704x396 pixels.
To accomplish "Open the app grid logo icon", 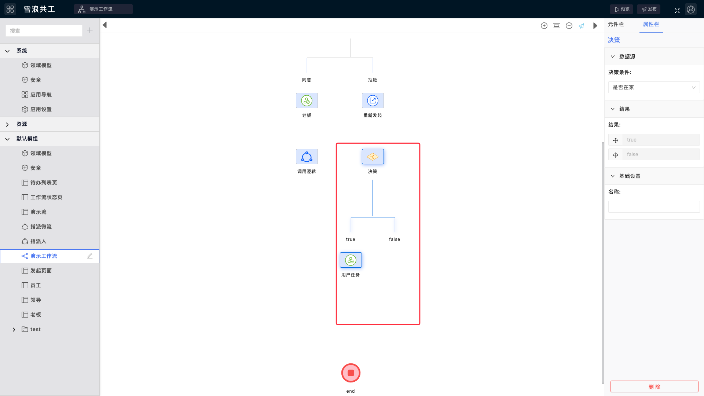I will click(x=10, y=9).
